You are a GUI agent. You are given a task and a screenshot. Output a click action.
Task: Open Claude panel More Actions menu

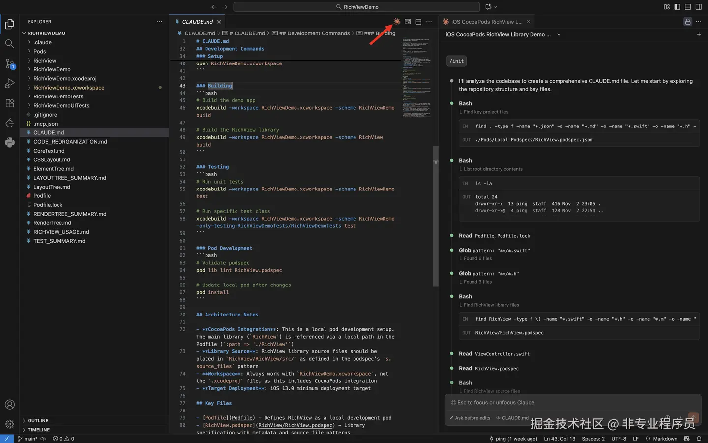coord(699,22)
